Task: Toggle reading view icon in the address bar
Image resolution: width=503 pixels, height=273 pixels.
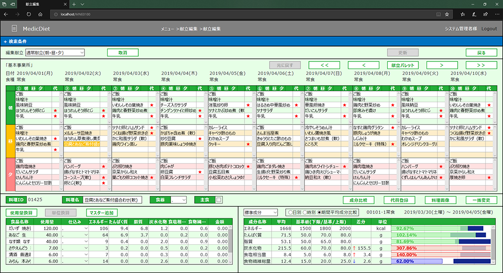Action: [438, 14]
